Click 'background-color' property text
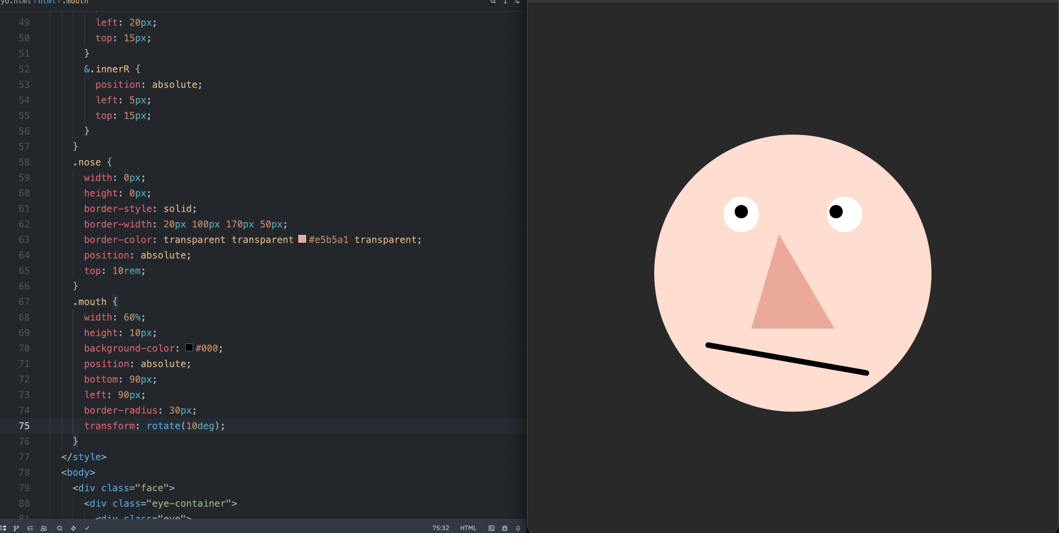 [x=130, y=348]
